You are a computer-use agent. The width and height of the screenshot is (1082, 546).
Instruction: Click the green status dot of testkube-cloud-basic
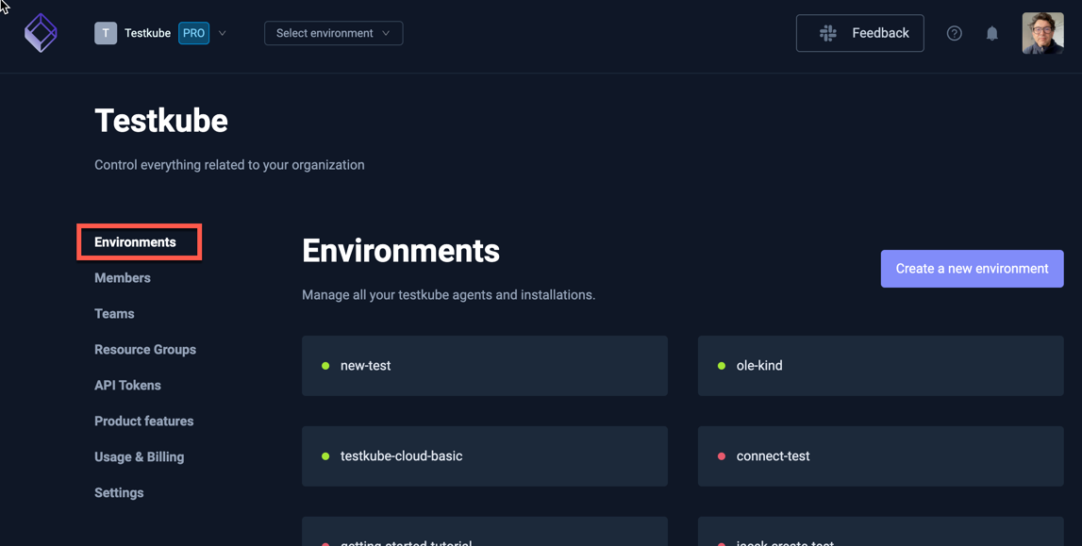coord(325,456)
